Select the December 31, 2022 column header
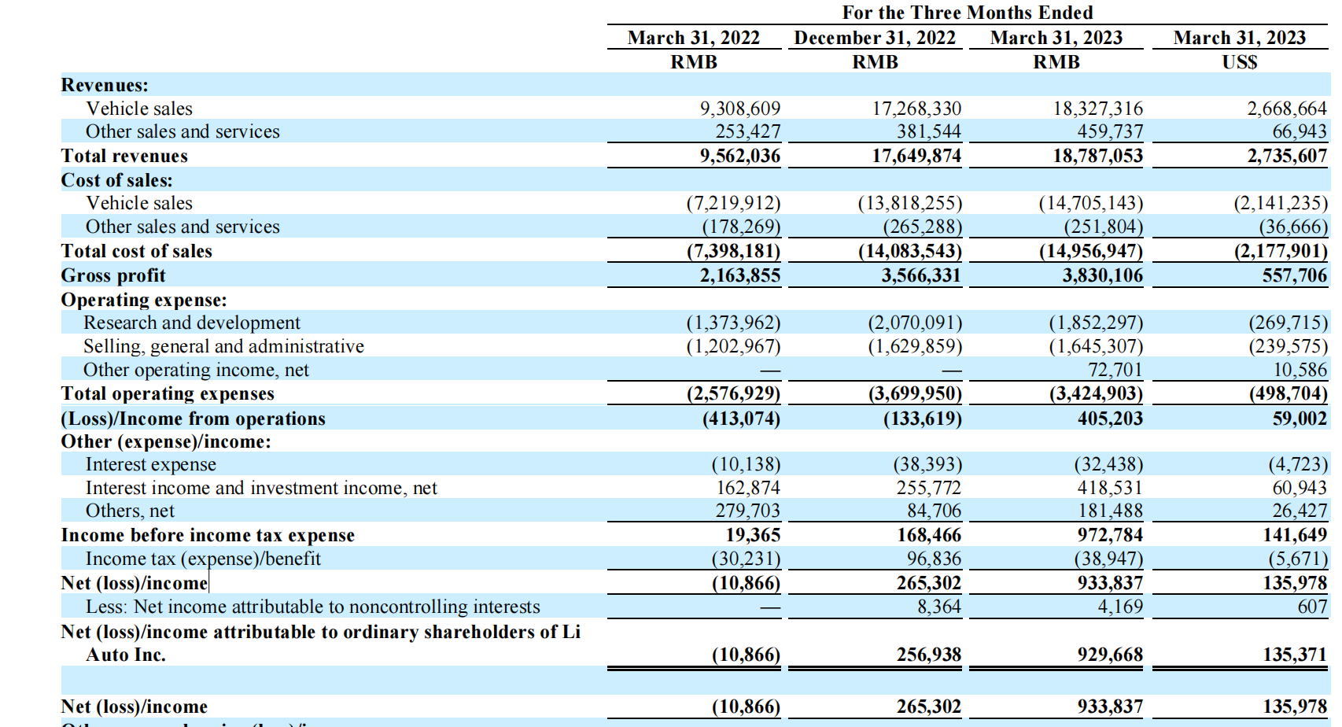Screen dimensions: 1342x727 pyautogui.click(x=874, y=38)
